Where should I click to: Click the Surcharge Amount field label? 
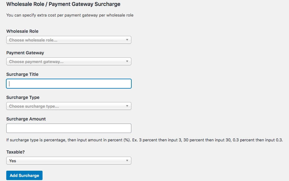click(26, 119)
